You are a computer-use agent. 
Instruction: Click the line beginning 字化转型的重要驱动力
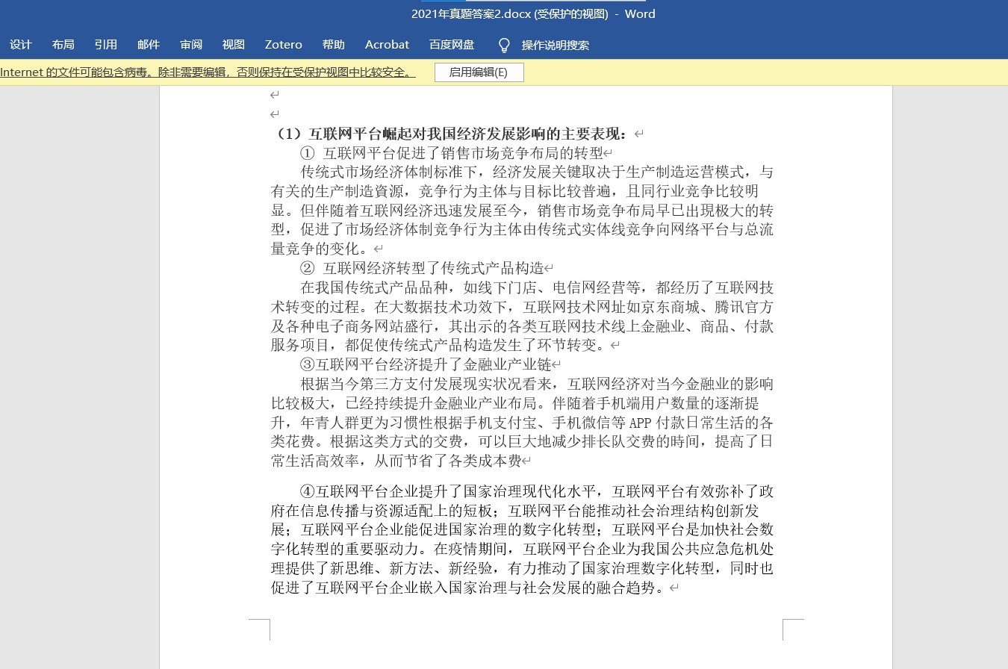coord(522,549)
